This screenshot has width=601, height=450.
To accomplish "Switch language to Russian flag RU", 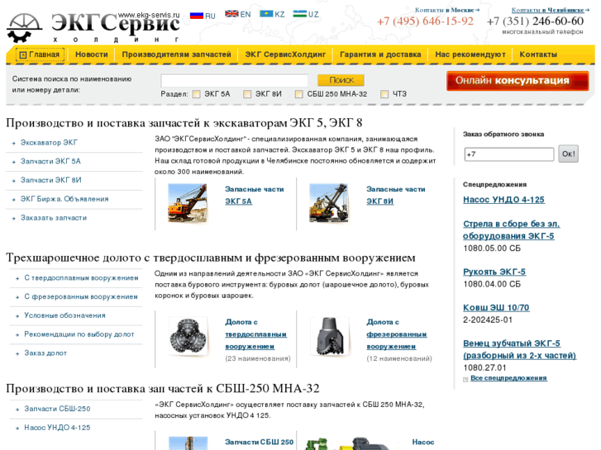I will coord(203,16).
